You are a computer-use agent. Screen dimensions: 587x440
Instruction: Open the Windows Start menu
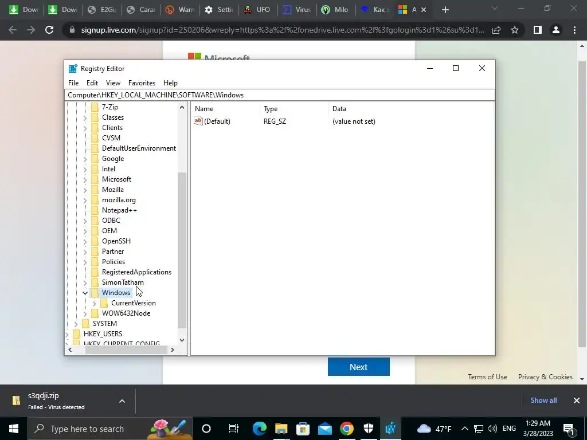point(14,429)
